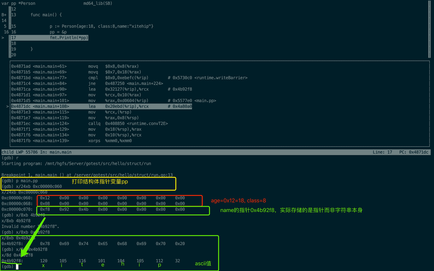Screen dimensions: 434x271
Task: Click the 0x78 hex byte
Action: point(45,244)
